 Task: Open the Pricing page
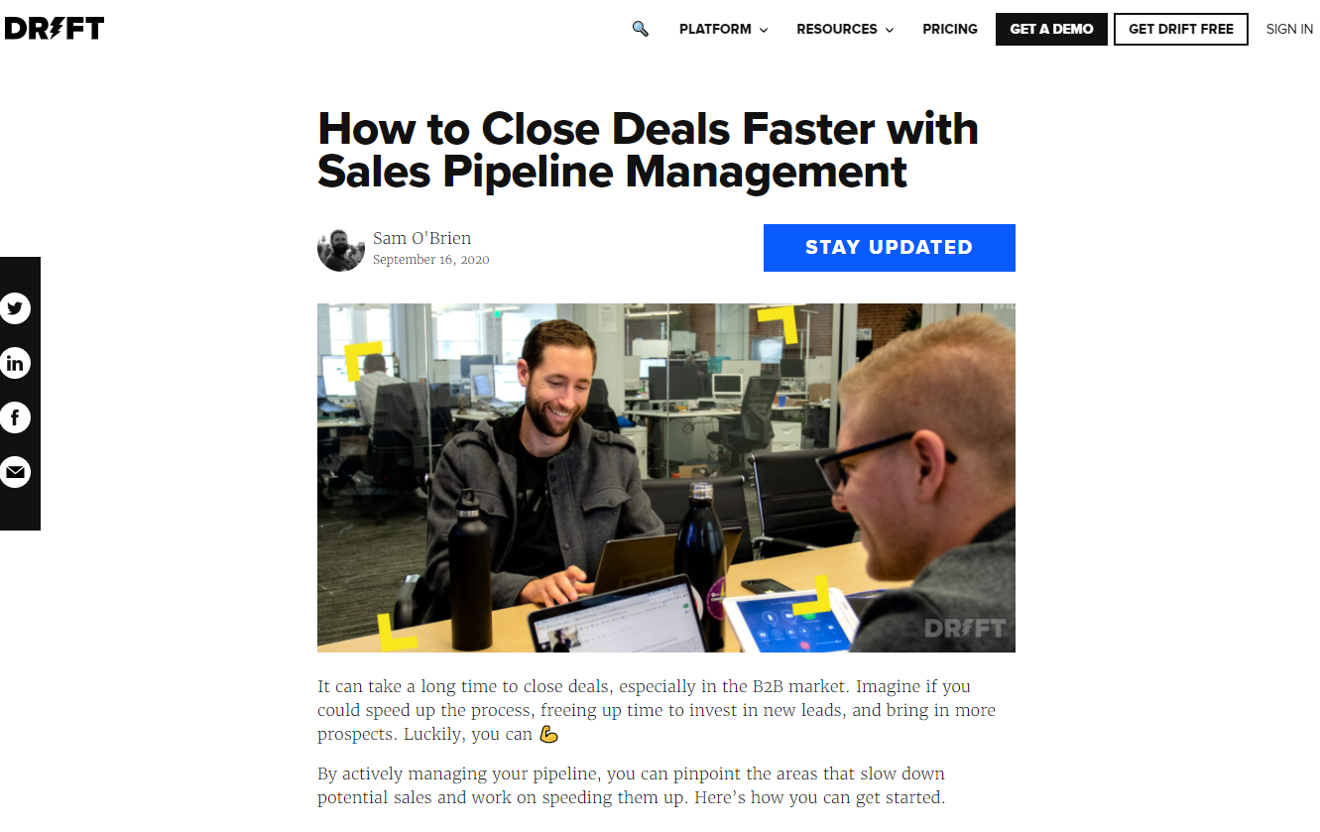(950, 29)
